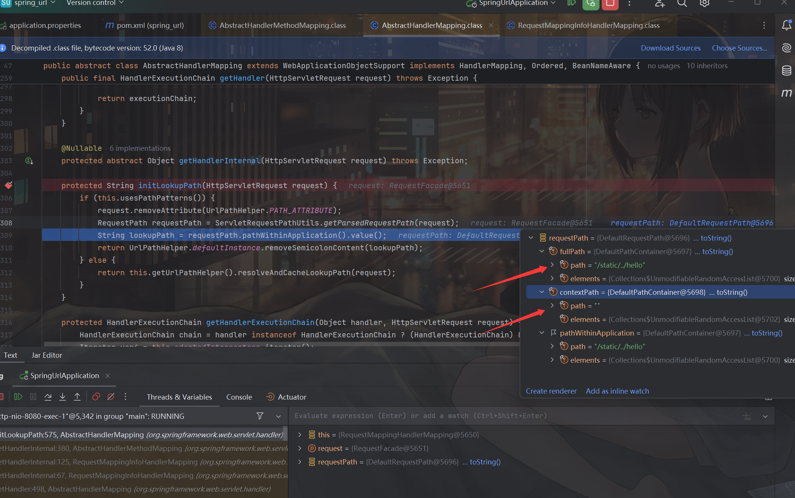The image size is (795, 498).
Task: Open the Maven sidebar icon
Action: point(786,93)
